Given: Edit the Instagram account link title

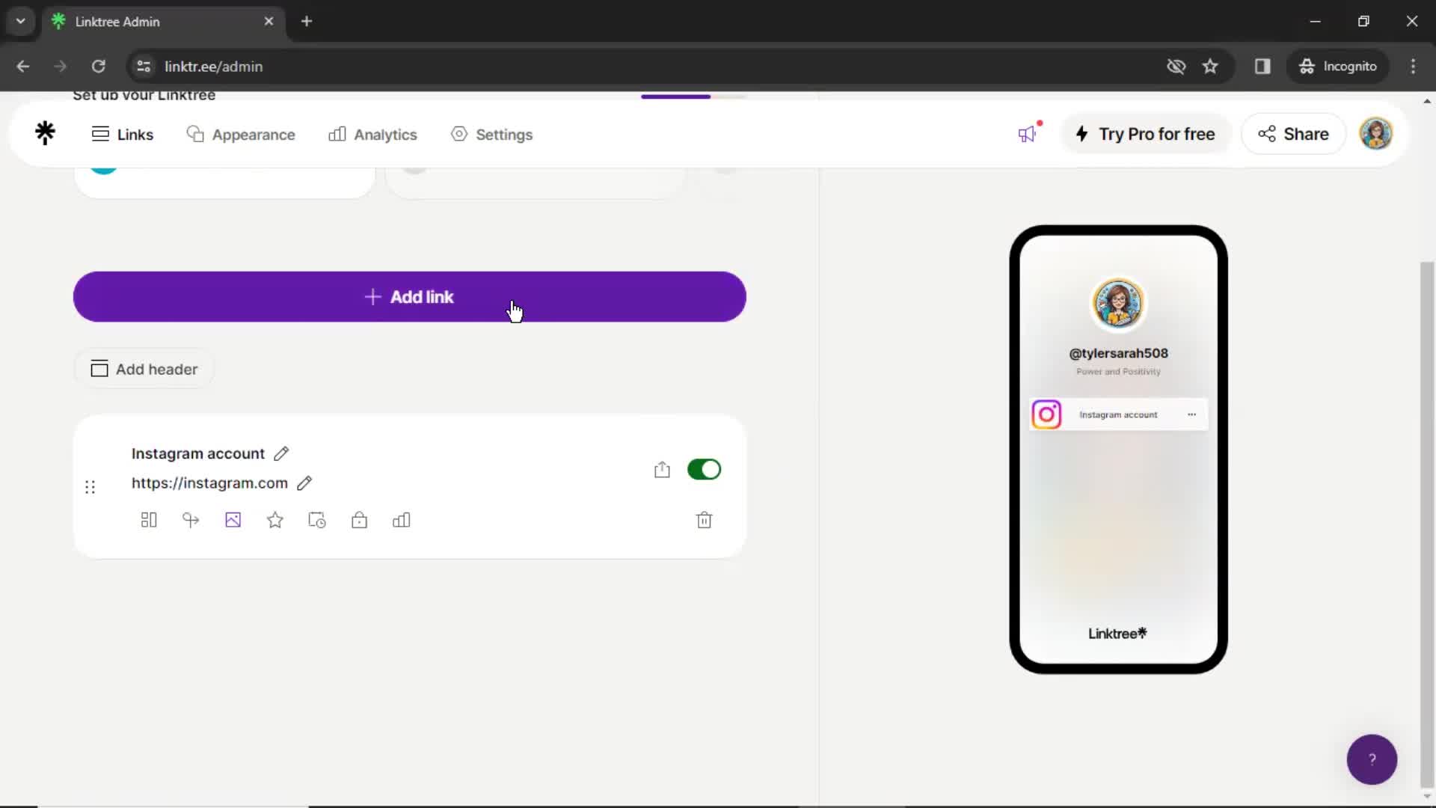Looking at the screenshot, I should (280, 453).
